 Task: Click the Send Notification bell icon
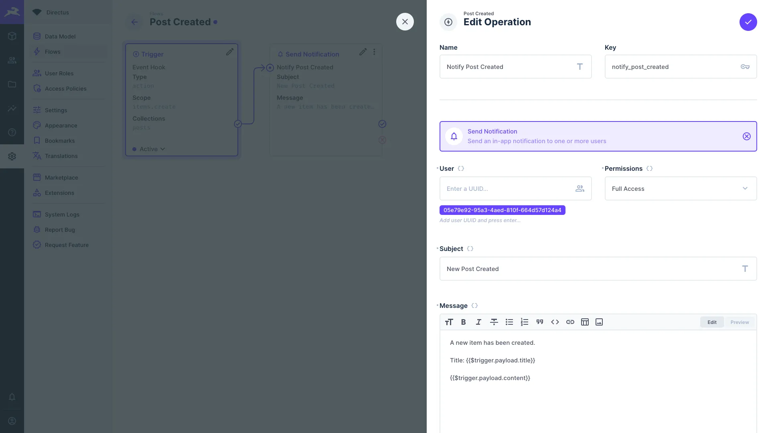454,136
